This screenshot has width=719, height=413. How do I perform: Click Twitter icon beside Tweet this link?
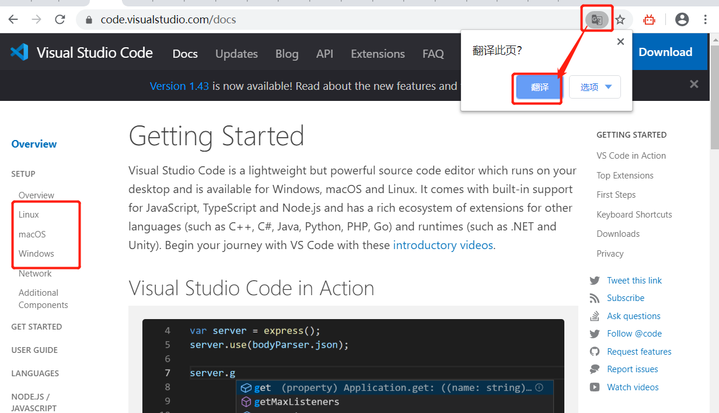tap(595, 281)
